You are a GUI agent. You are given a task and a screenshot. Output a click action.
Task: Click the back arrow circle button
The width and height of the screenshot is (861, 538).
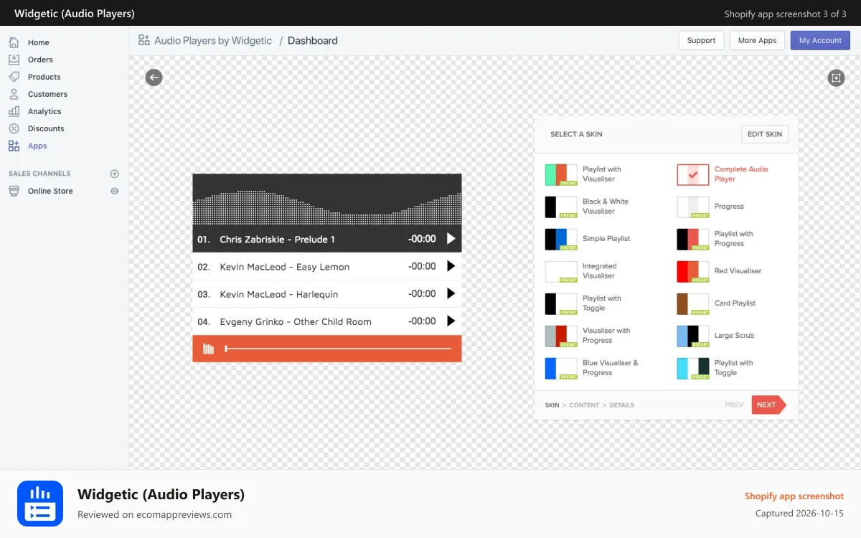click(154, 77)
